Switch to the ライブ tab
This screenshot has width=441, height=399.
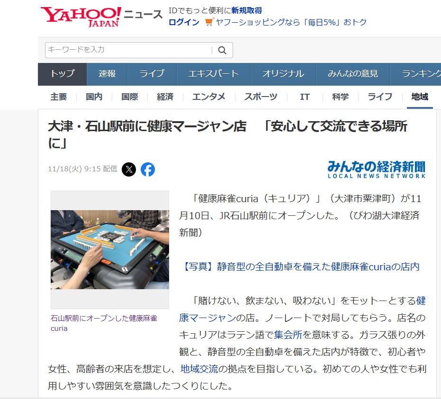click(x=152, y=74)
